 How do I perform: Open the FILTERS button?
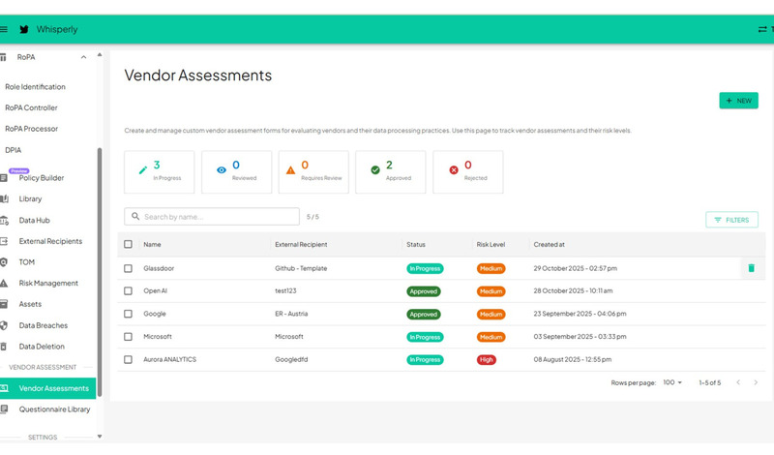(731, 220)
